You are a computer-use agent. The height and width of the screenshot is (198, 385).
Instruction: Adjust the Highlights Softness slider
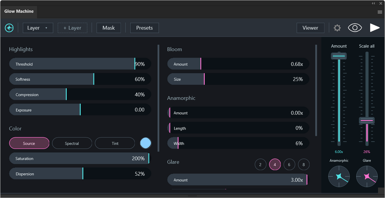click(x=80, y=79)
